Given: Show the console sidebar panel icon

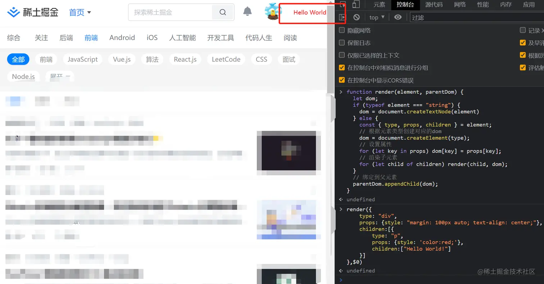Looking at the screenshot, I should click(342, 17).
